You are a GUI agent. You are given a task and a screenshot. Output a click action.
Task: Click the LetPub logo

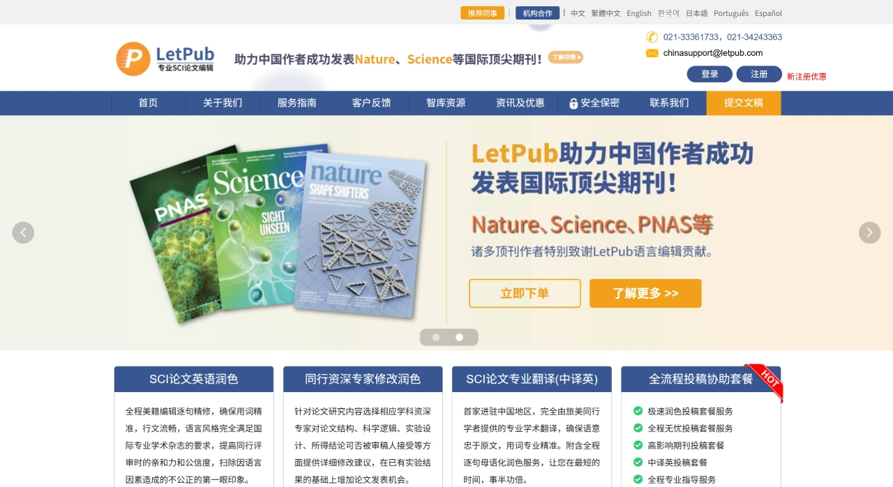click(165, 59)
